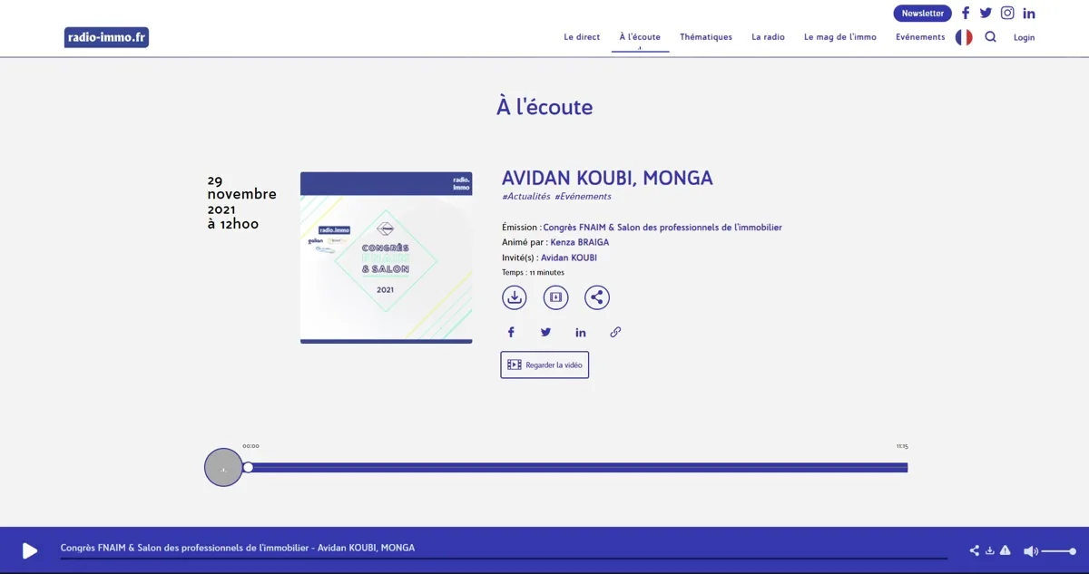The image size is (1089, 574).
Task: Open the Congrès FNAIM & Salon émission link
Action: click(662, 228)
